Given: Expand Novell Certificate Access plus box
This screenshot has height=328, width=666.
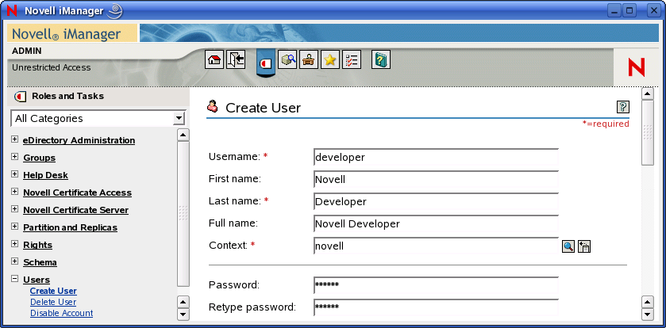Looking at the screenshot, I should pyautogui.click(x=15, y=192).
